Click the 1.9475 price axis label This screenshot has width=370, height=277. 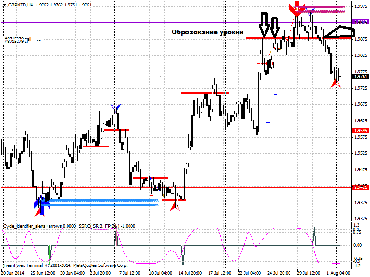[361, 170]
